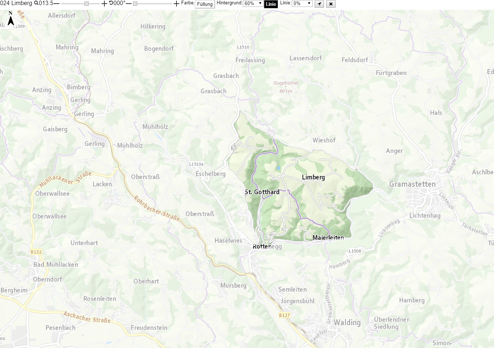Click the zoom plus icon
The width and height of the screenshot is (494, 348).
104,4
